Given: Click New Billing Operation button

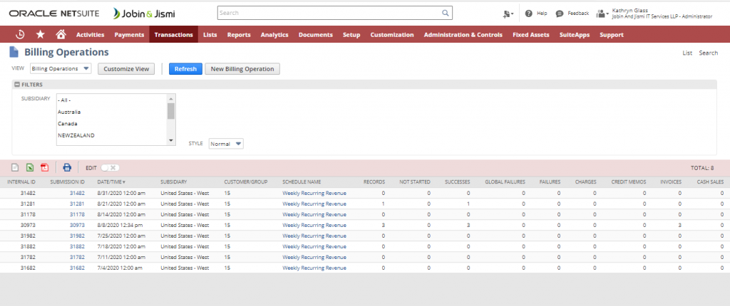Looking at the screenshot, I should point(242,69).
